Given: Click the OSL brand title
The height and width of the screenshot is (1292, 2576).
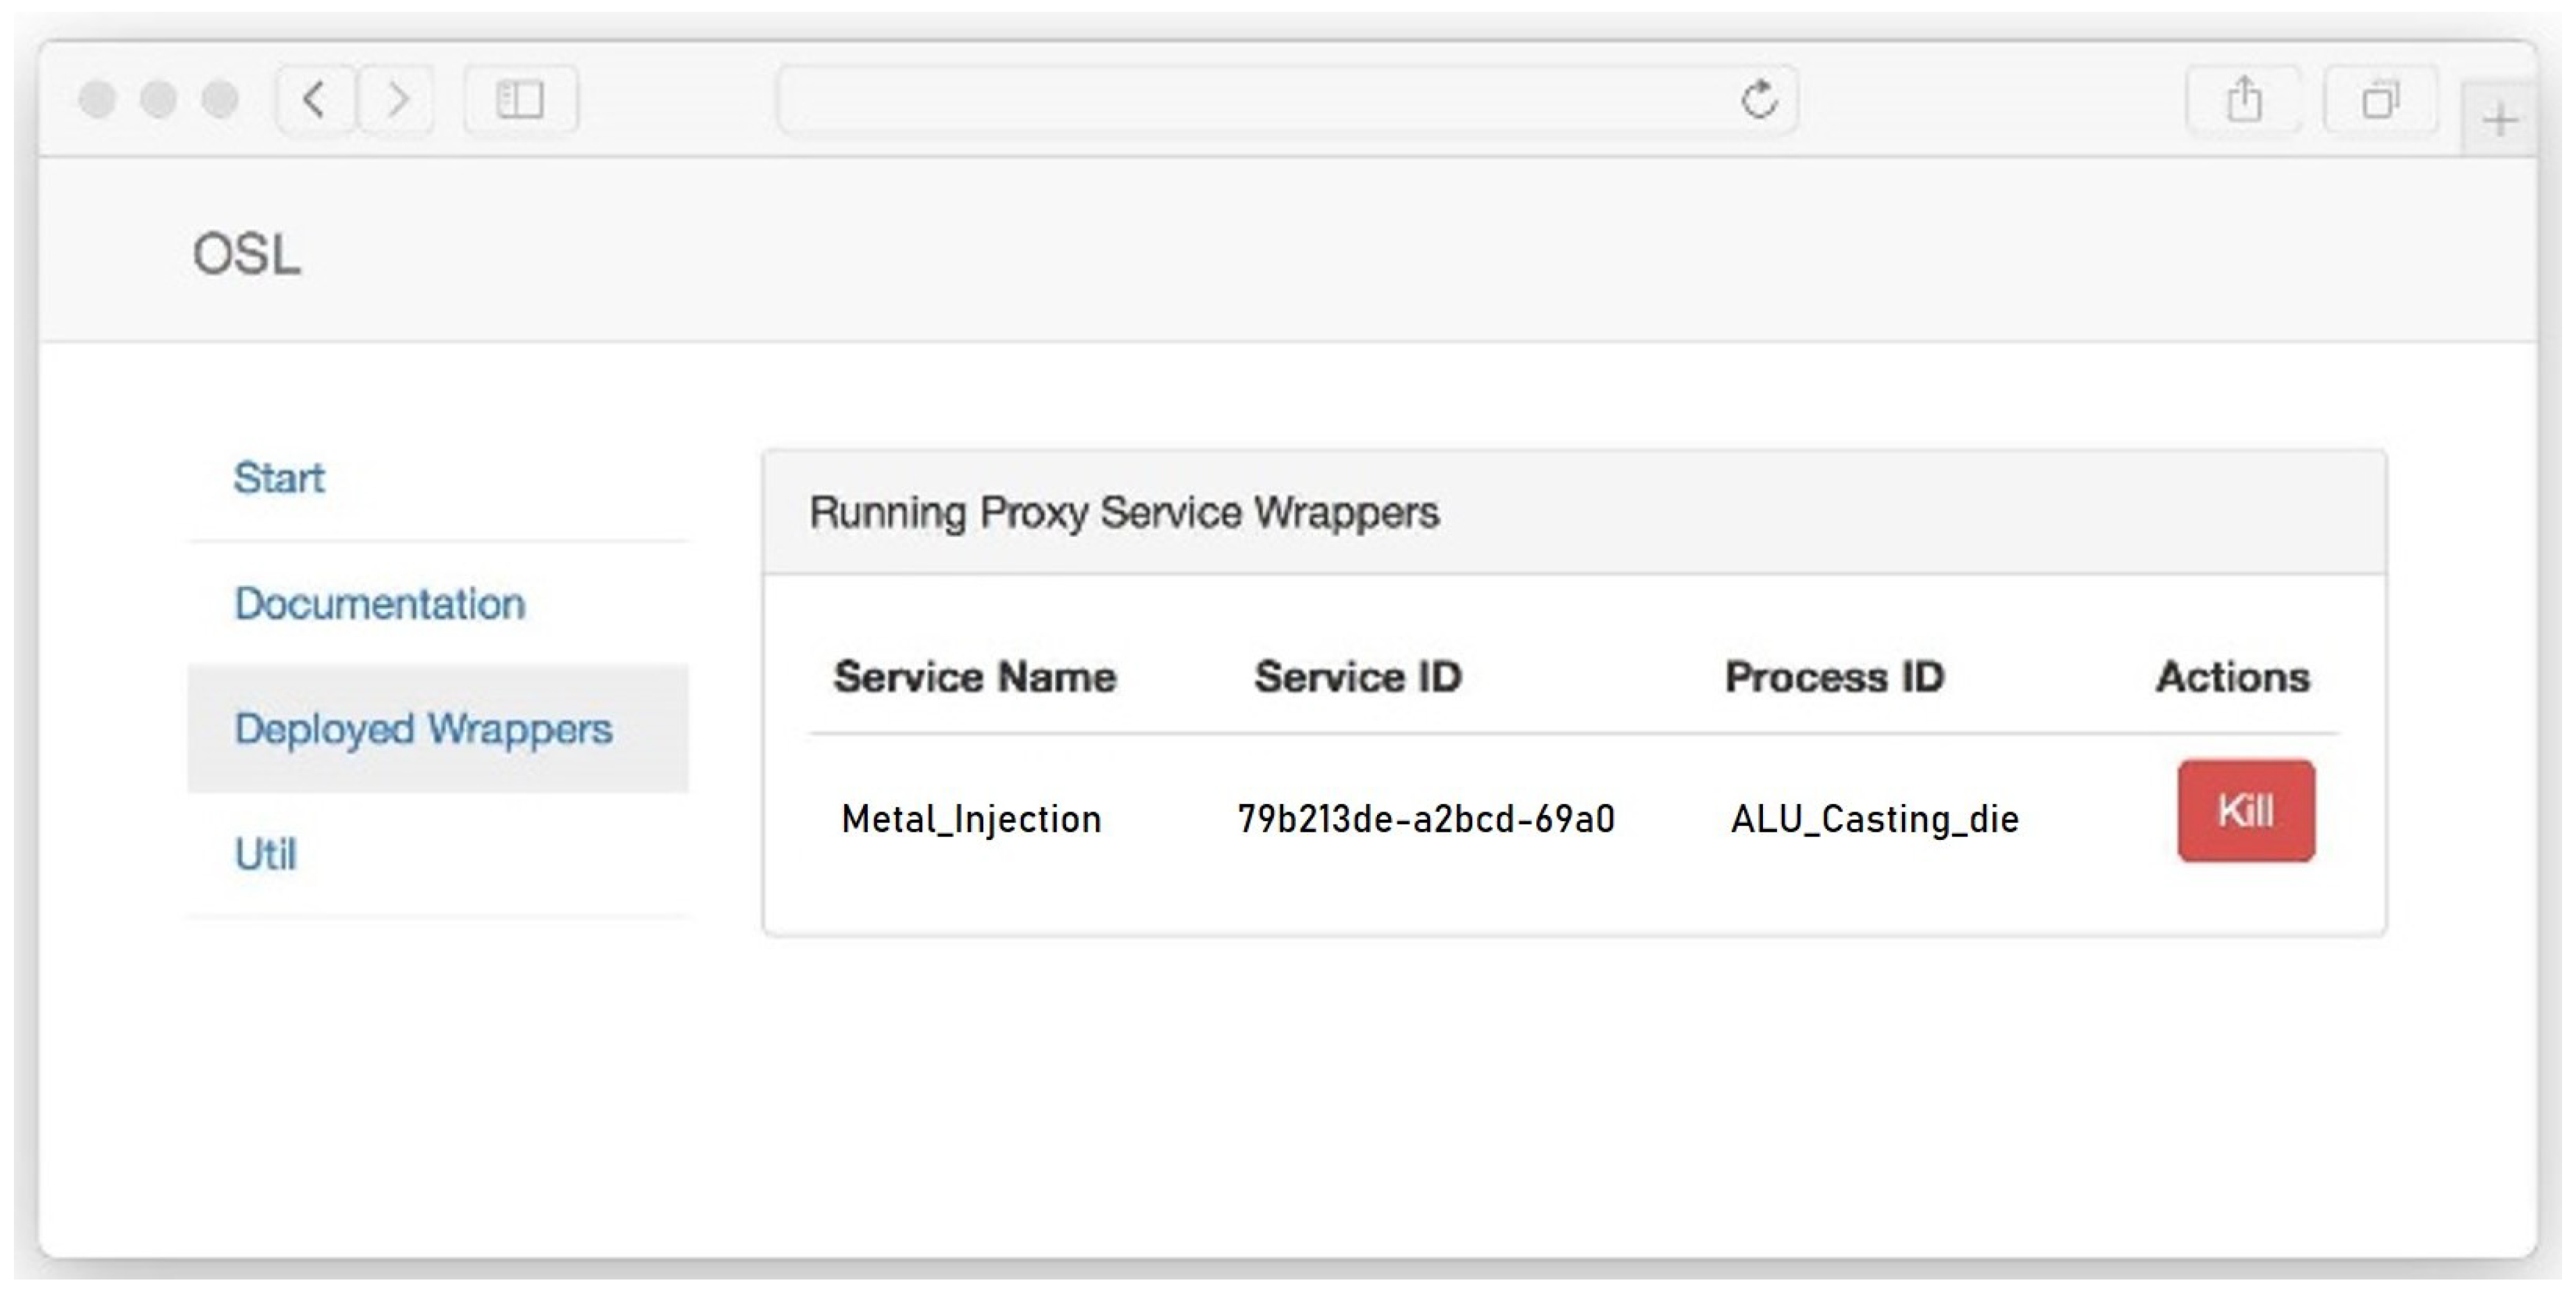Looking at the screenshot, I should [x=246, y=254].
